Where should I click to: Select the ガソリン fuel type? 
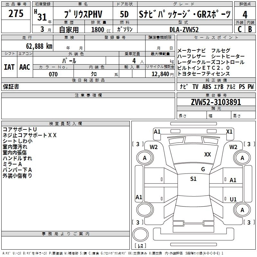(125, 29)
